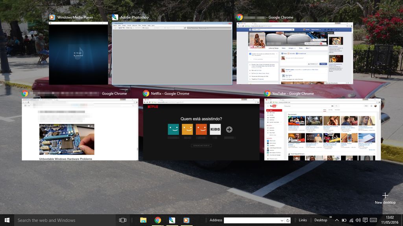Click the Address toolbar text field
403x226 pixels.
point(251,221)
